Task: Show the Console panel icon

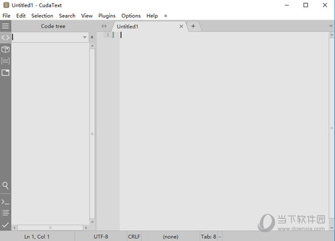Action: pyautogui.click(x=5, y=202)
